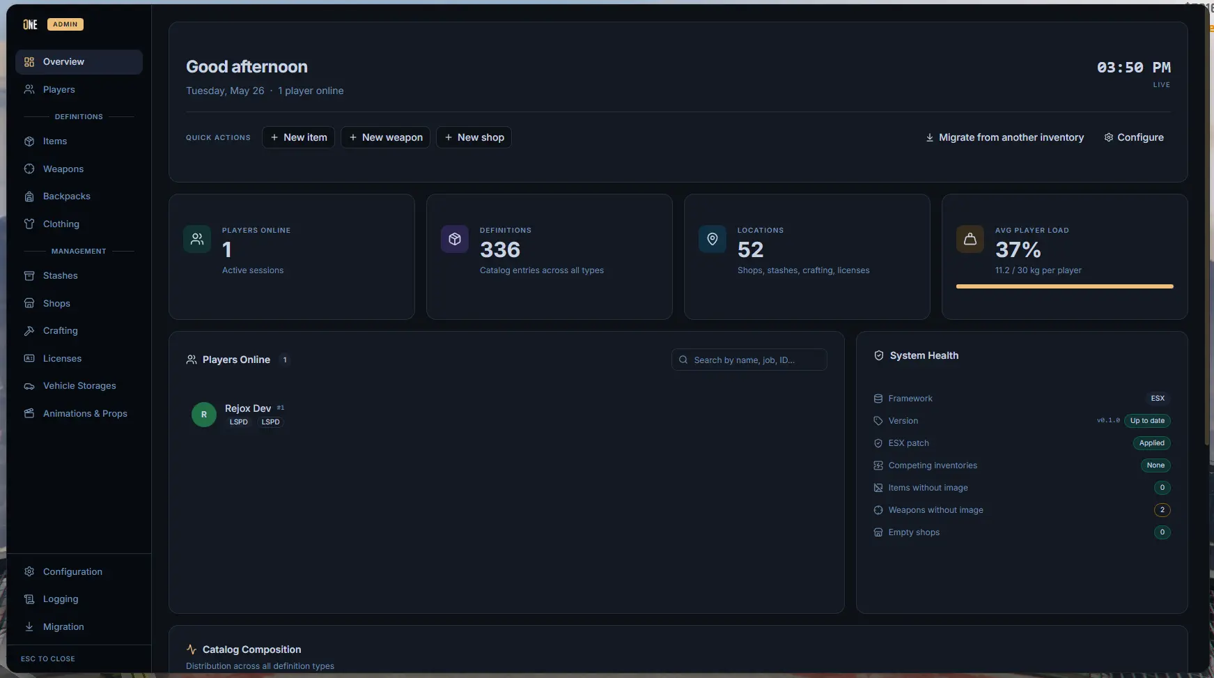Click the Up to date version badge
Viewport: 1214px width, 678px height.
coord(1147,421)
